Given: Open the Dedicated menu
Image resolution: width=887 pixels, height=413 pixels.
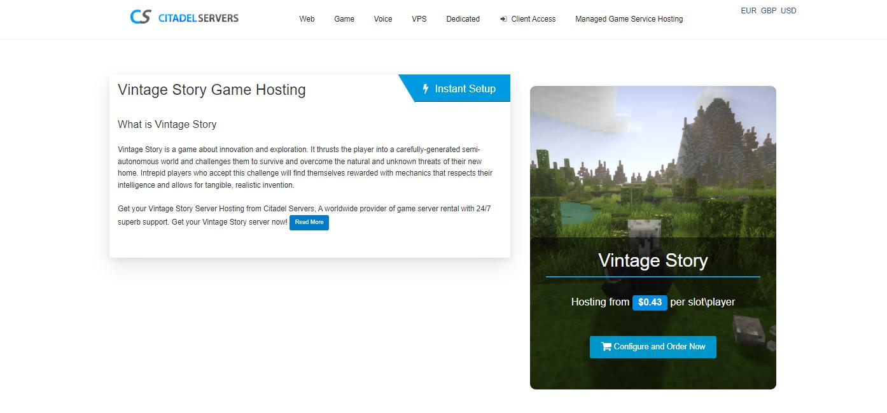Looking at the screenshot, I should 463,19.
